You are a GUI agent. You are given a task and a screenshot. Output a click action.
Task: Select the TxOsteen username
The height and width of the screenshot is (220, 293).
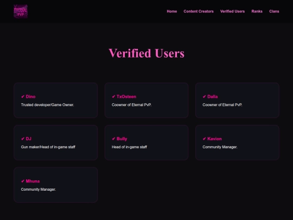[x=126, y=97]
